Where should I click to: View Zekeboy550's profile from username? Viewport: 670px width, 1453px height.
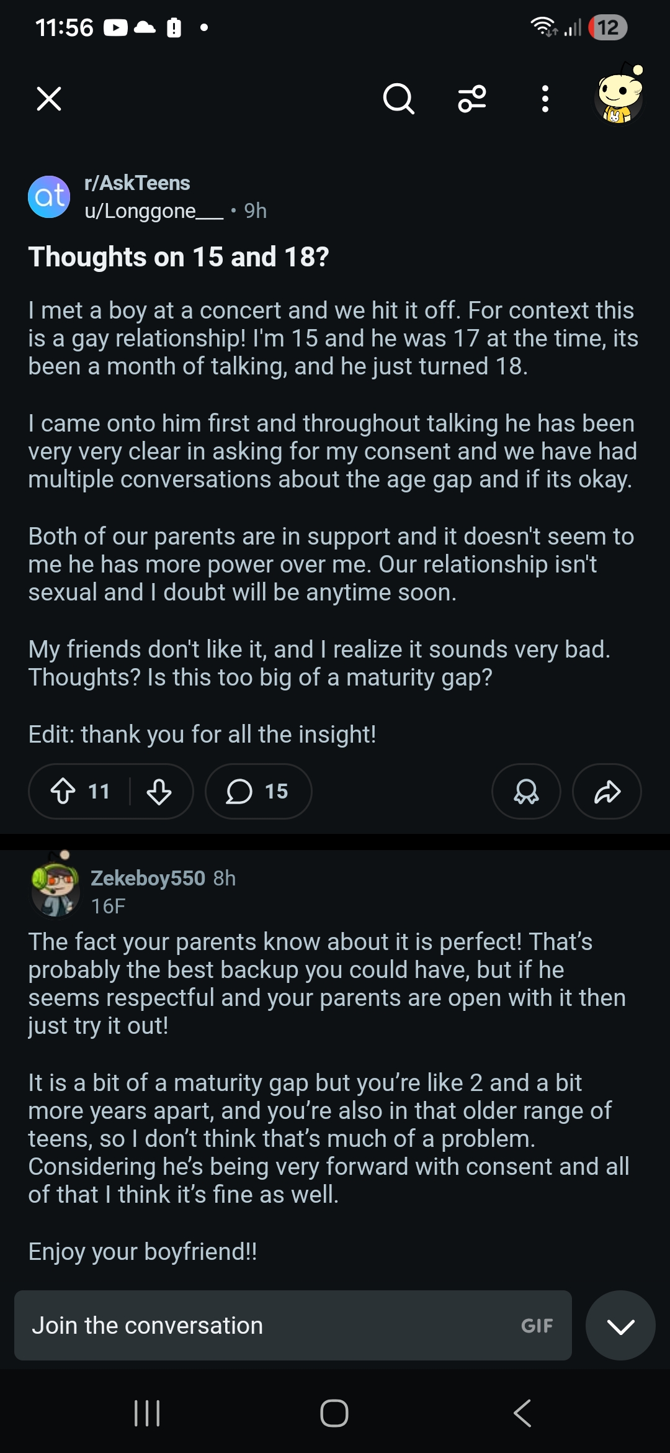(148, 878)
